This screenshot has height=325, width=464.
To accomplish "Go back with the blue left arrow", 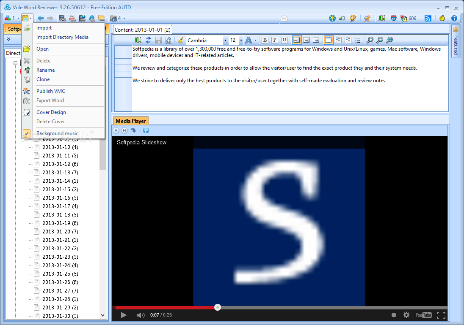I will pos(41,18).
